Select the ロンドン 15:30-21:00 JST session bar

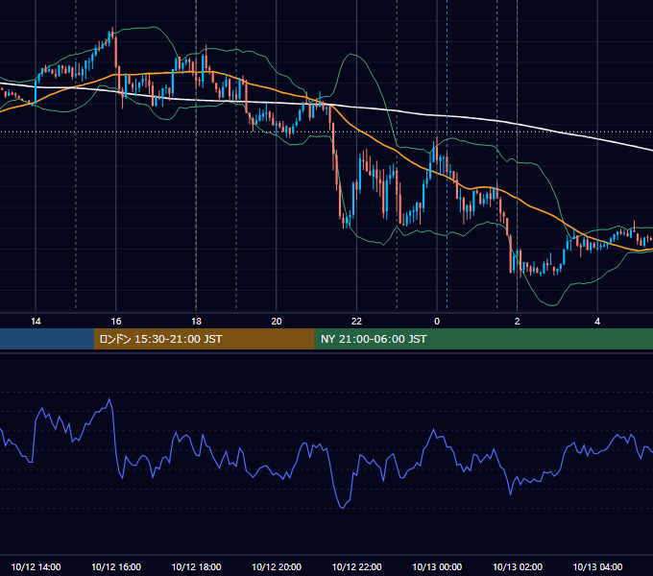[x=204, y=339]
